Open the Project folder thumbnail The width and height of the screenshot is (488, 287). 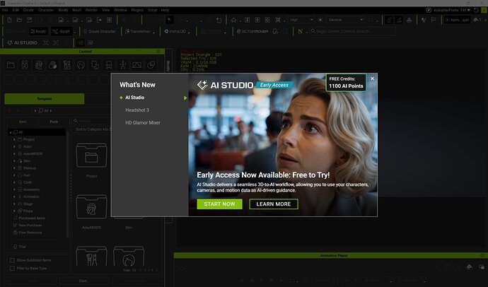click(91, 156)
